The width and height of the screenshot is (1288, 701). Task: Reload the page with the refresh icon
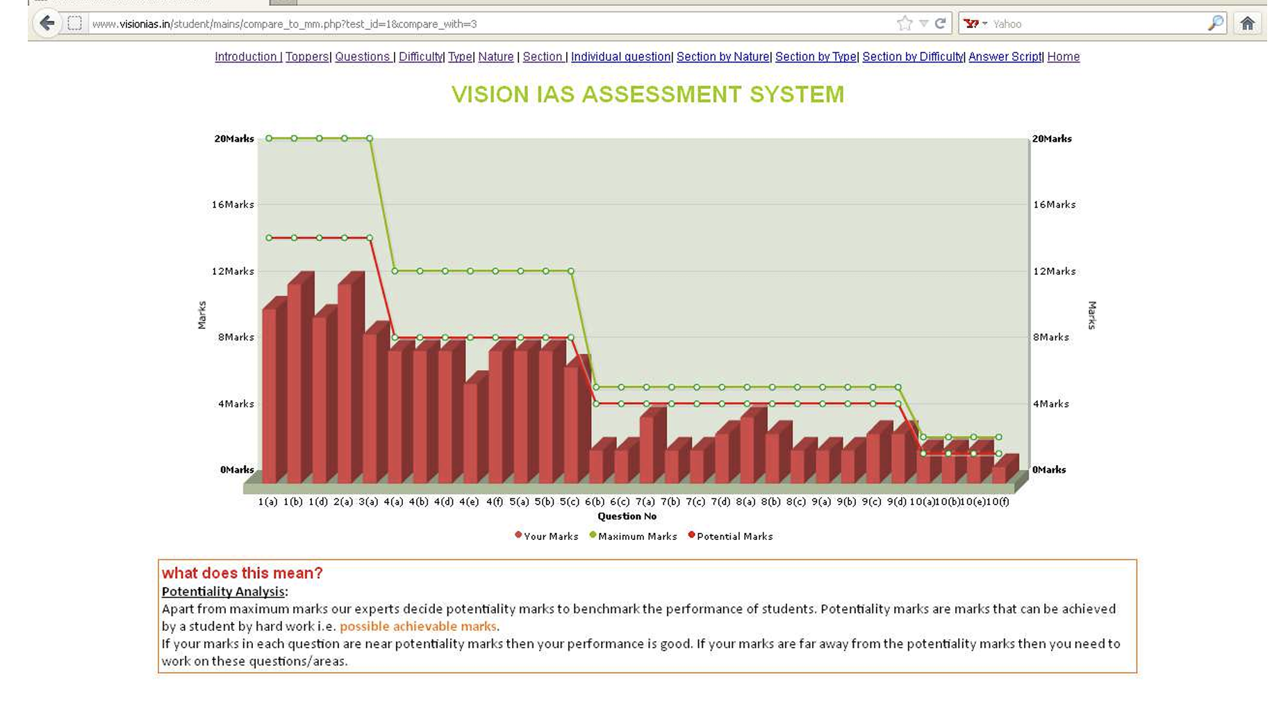coord(941,24)
